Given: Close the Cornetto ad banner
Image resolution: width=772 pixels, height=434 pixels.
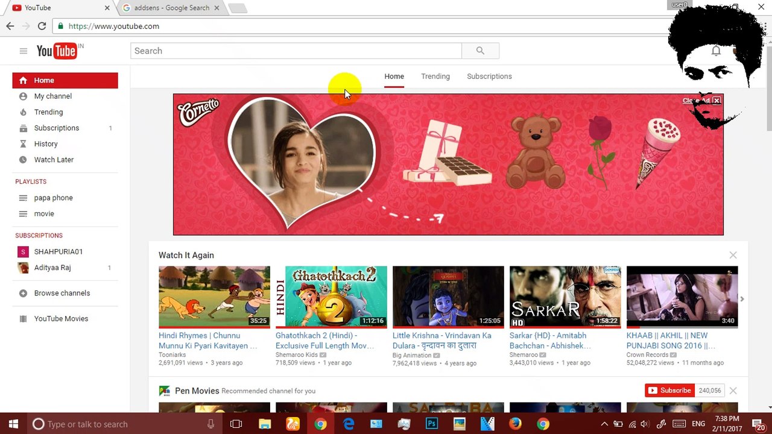Looking at the screenshot, I should (717, 101).
